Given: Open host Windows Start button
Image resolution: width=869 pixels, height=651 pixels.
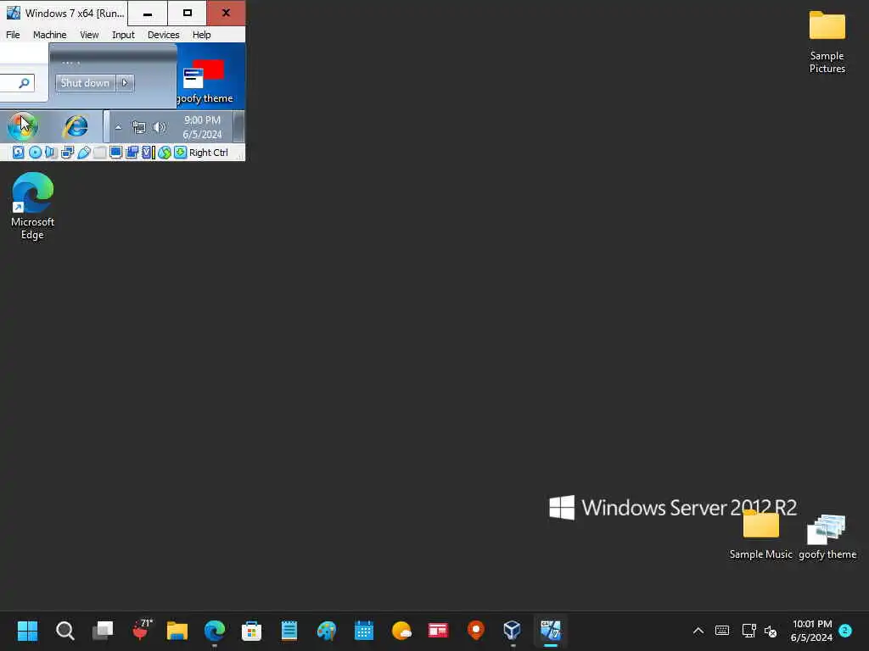Looking at the screenshot, I should [27, 631].
